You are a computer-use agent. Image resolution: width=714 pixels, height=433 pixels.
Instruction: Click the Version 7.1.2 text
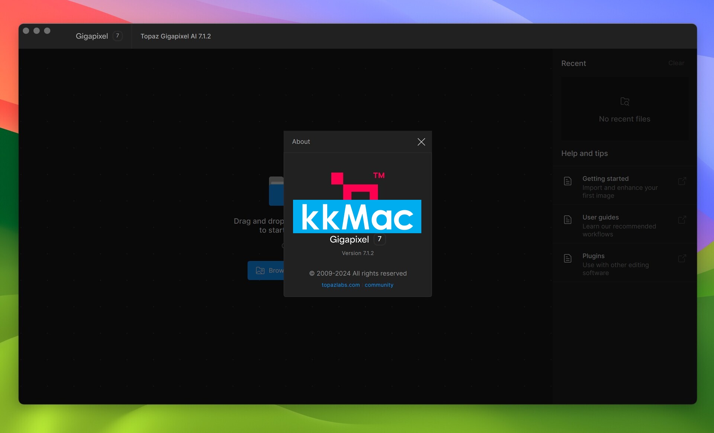358,253
